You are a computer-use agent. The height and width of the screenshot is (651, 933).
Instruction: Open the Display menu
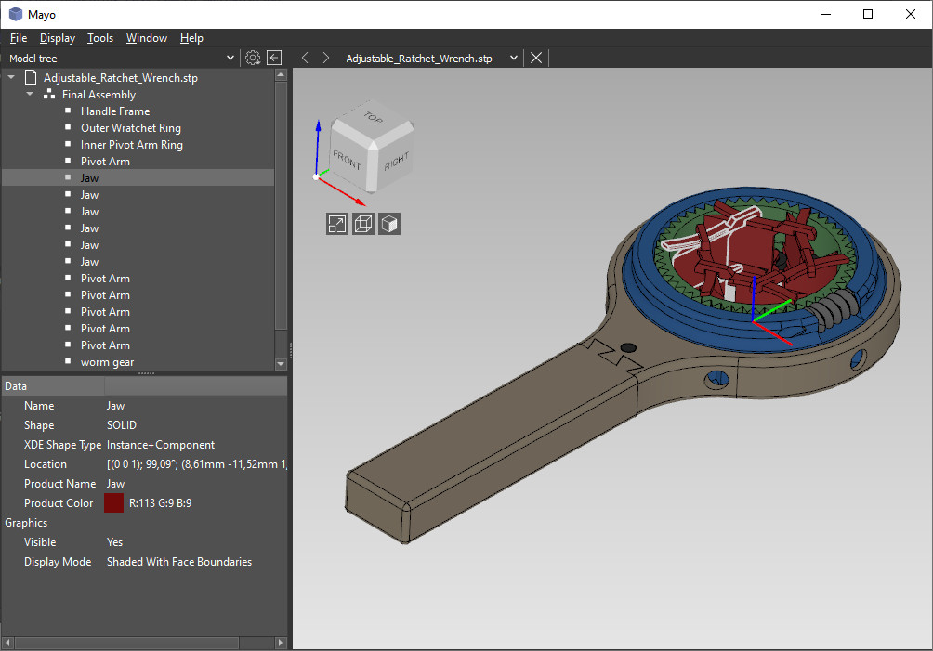pos(57,38)
